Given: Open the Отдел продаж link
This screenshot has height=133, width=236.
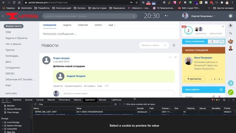Looking at the screenshot, I should 61,58.
